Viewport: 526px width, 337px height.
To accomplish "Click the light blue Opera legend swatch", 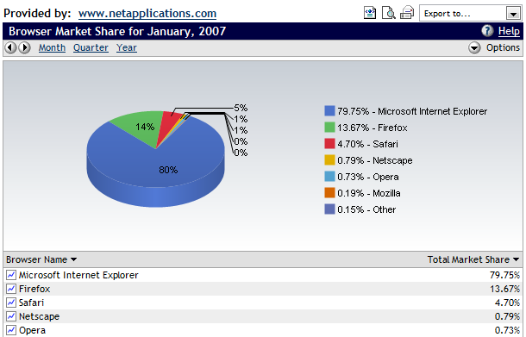I will [329, 177].
